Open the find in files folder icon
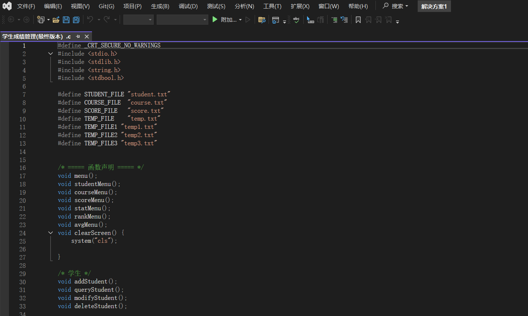The width and height of the screenshot is (528, 316). (262, 20)
